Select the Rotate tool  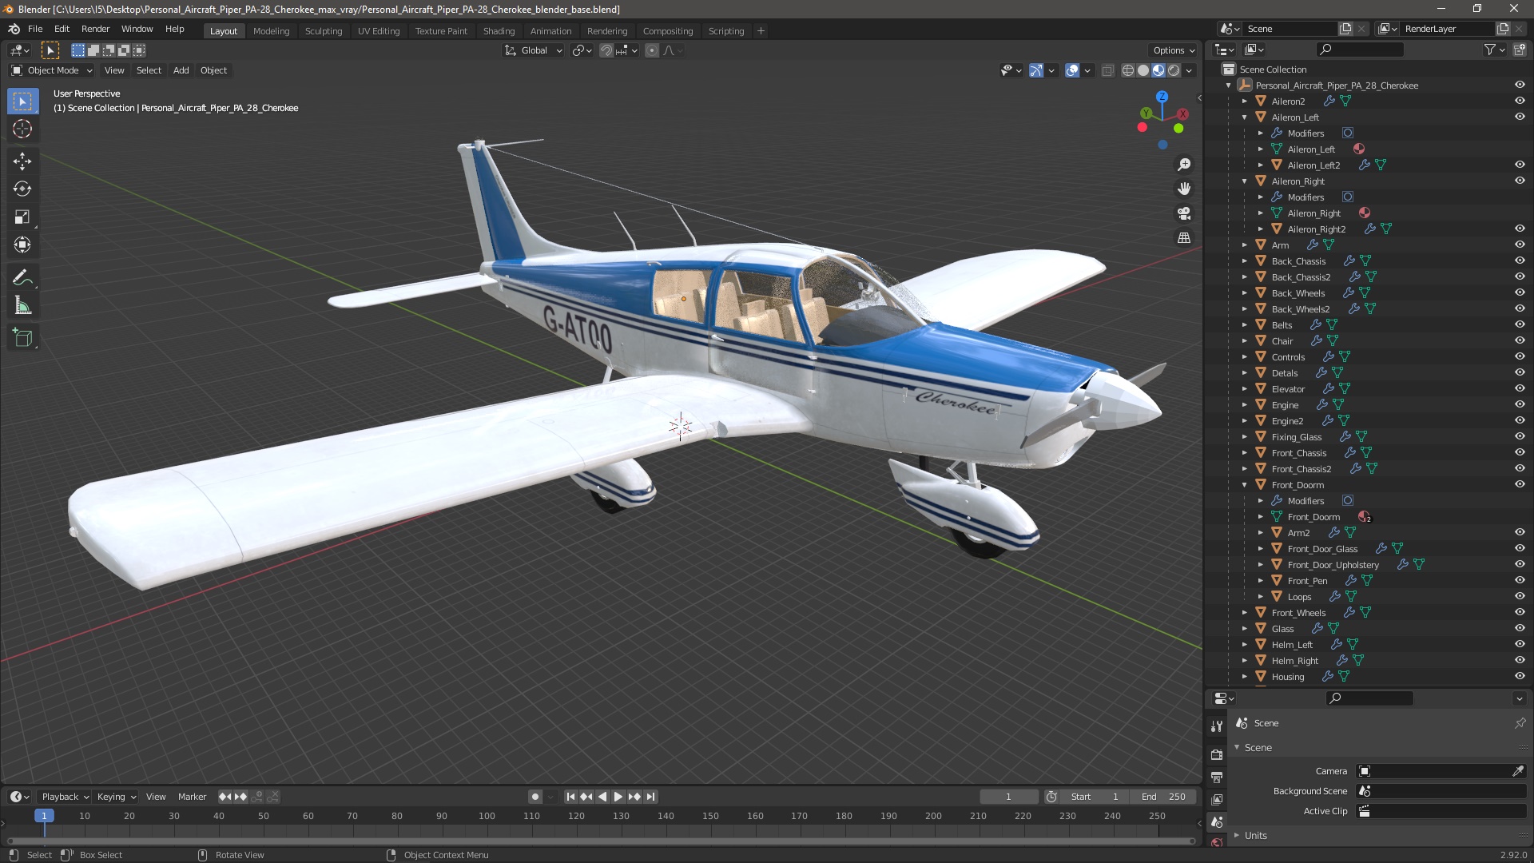click(x=22, y=189)
